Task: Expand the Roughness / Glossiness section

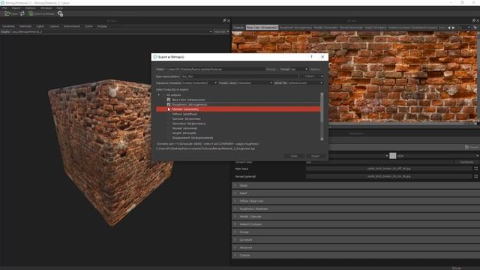Action: pyautogui.click(x=355, y=208)
